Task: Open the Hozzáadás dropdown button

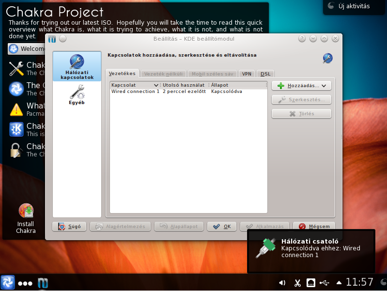Action: (301, 86)
